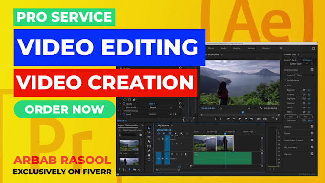Step forward one frame in Program Monitor
Image resolution: width=325 pixels, height=183 pixels.
point(246,119)
